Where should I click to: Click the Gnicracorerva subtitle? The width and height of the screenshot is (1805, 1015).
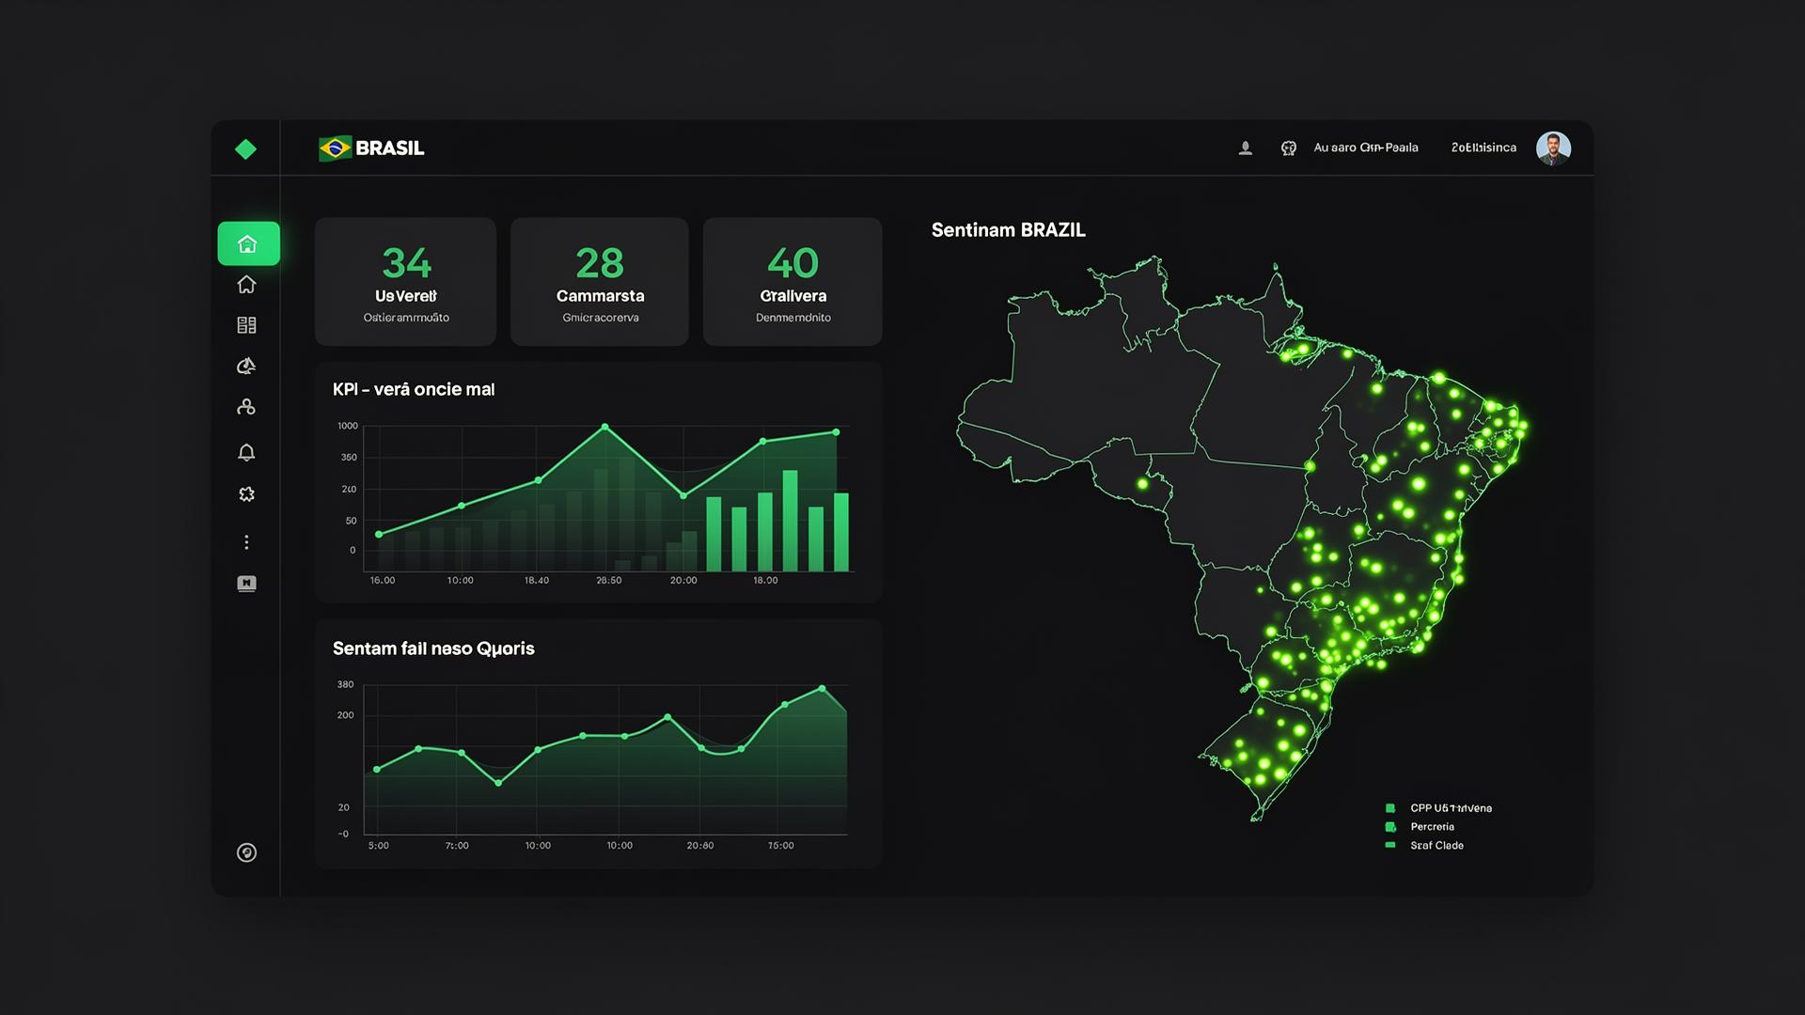click(601, 318)
